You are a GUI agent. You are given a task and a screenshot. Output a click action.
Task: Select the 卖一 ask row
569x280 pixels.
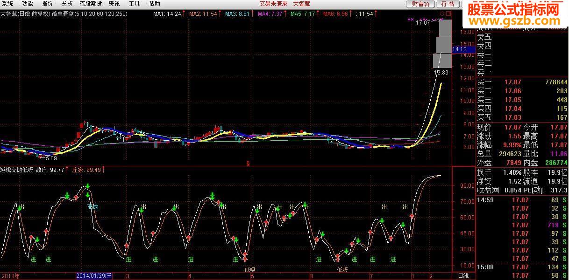[x=522, y=72]
